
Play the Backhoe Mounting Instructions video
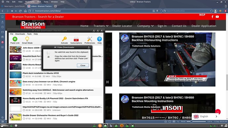pyautogui.click(x=167, y=107)
